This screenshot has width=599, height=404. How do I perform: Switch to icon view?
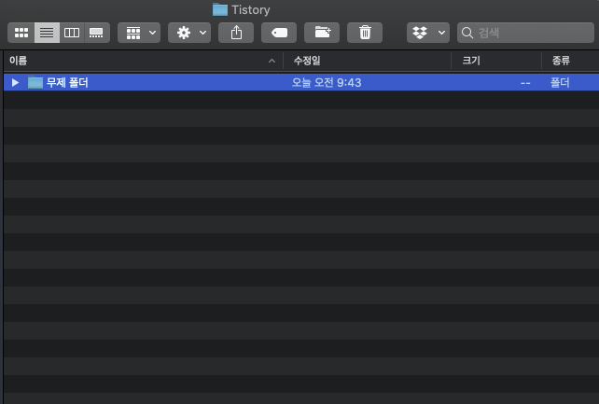[21, 33]
